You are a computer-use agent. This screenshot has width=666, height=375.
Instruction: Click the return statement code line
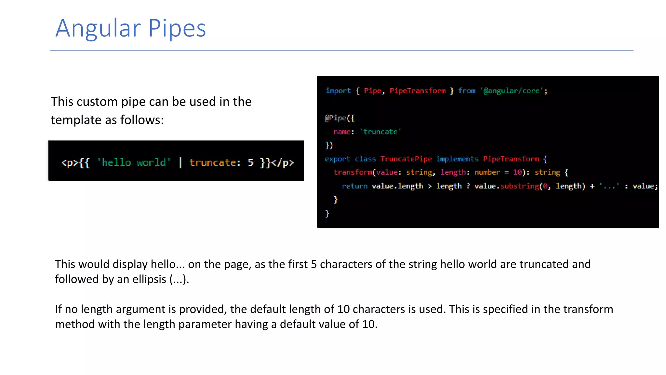pyautogui.click(x=499, y=186)
